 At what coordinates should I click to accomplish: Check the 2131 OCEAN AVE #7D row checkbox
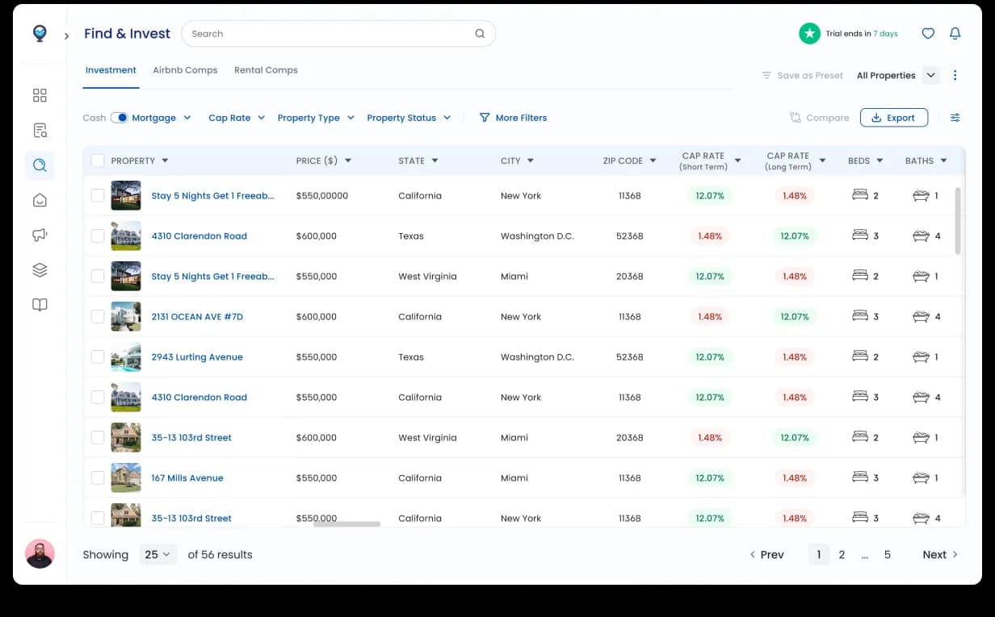(x=98, y=316)
